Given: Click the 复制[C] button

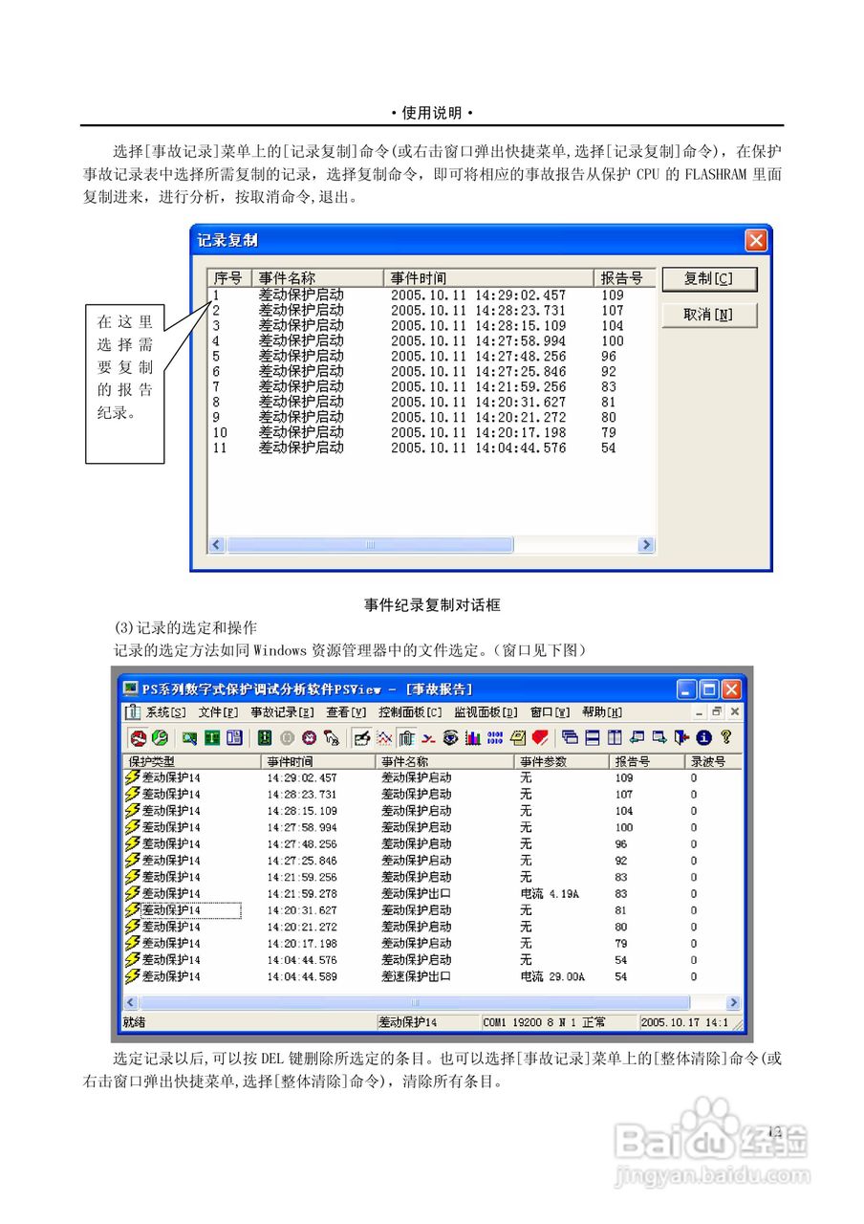Looking at the screenshot, I should (x=710, y=279).
